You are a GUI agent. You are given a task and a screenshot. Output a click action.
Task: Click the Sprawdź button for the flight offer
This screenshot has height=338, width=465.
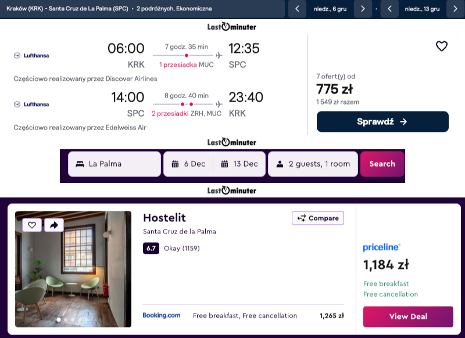point(382,121)
